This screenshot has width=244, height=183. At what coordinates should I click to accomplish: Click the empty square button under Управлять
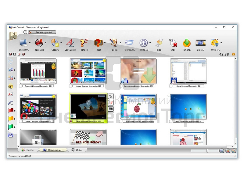[x=15, y=54]
